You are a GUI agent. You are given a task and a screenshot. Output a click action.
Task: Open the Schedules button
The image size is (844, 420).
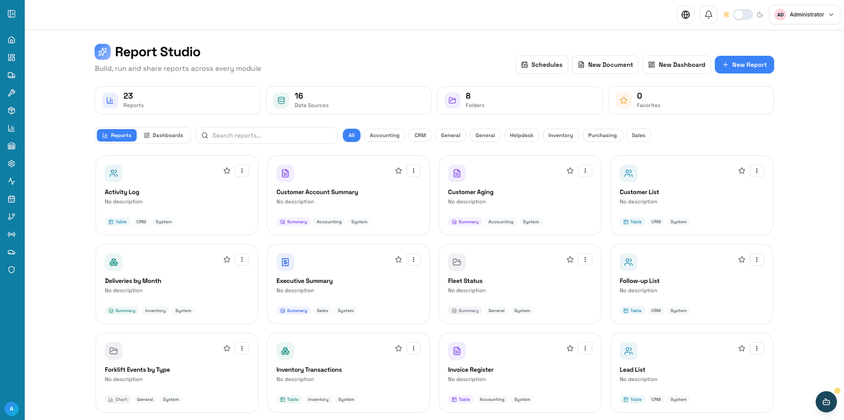click(542, 65)
